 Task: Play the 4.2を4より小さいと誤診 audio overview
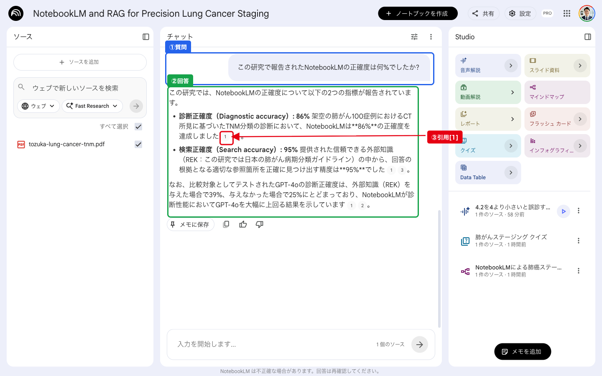pos(564,211)
